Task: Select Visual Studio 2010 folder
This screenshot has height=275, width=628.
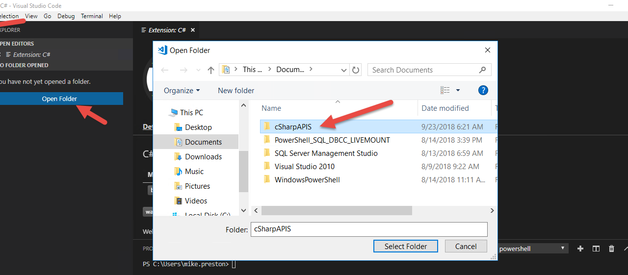Action: (305, 166)
